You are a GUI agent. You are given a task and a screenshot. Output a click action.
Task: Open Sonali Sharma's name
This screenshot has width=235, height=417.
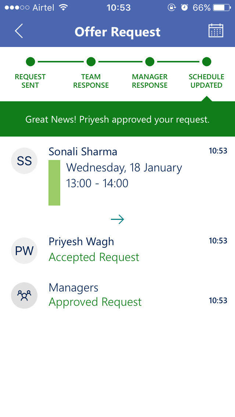pos(83,152)
